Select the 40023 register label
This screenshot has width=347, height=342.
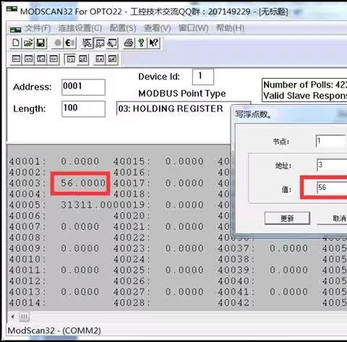[132, 248]
